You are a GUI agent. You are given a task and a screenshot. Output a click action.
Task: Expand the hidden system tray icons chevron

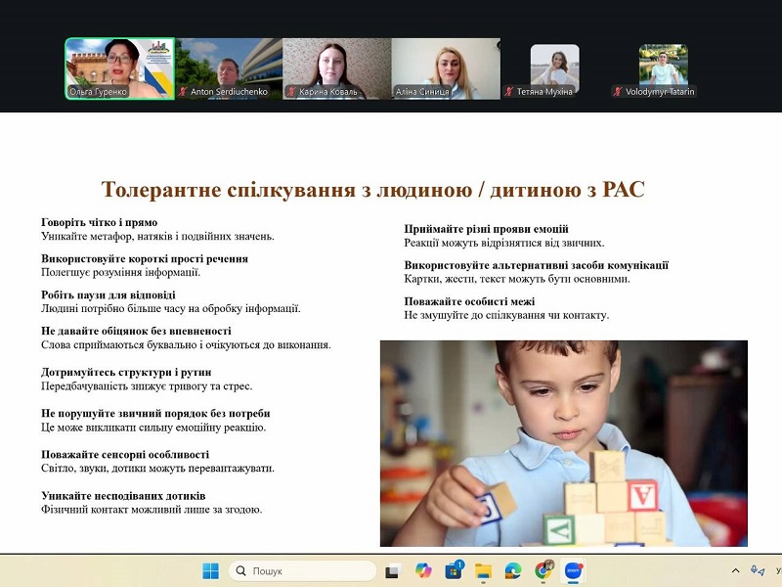click(x=735, y=570)
